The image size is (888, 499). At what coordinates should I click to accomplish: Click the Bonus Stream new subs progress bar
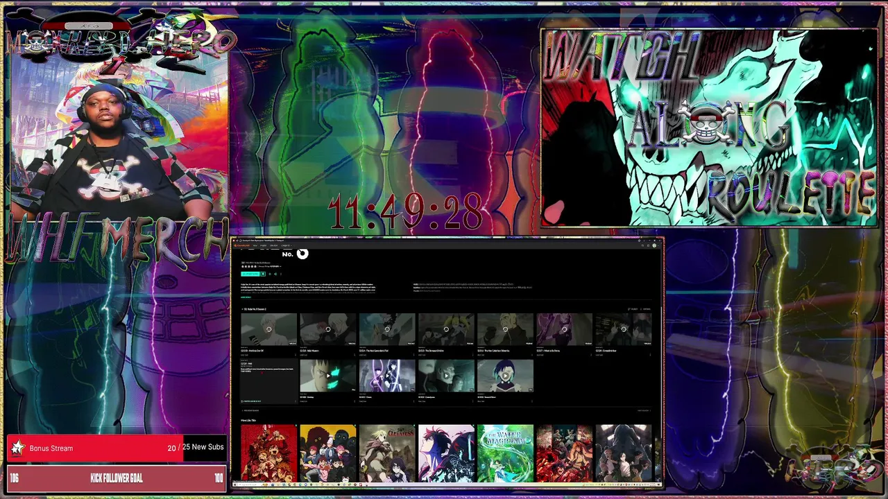tap(116, 448)
